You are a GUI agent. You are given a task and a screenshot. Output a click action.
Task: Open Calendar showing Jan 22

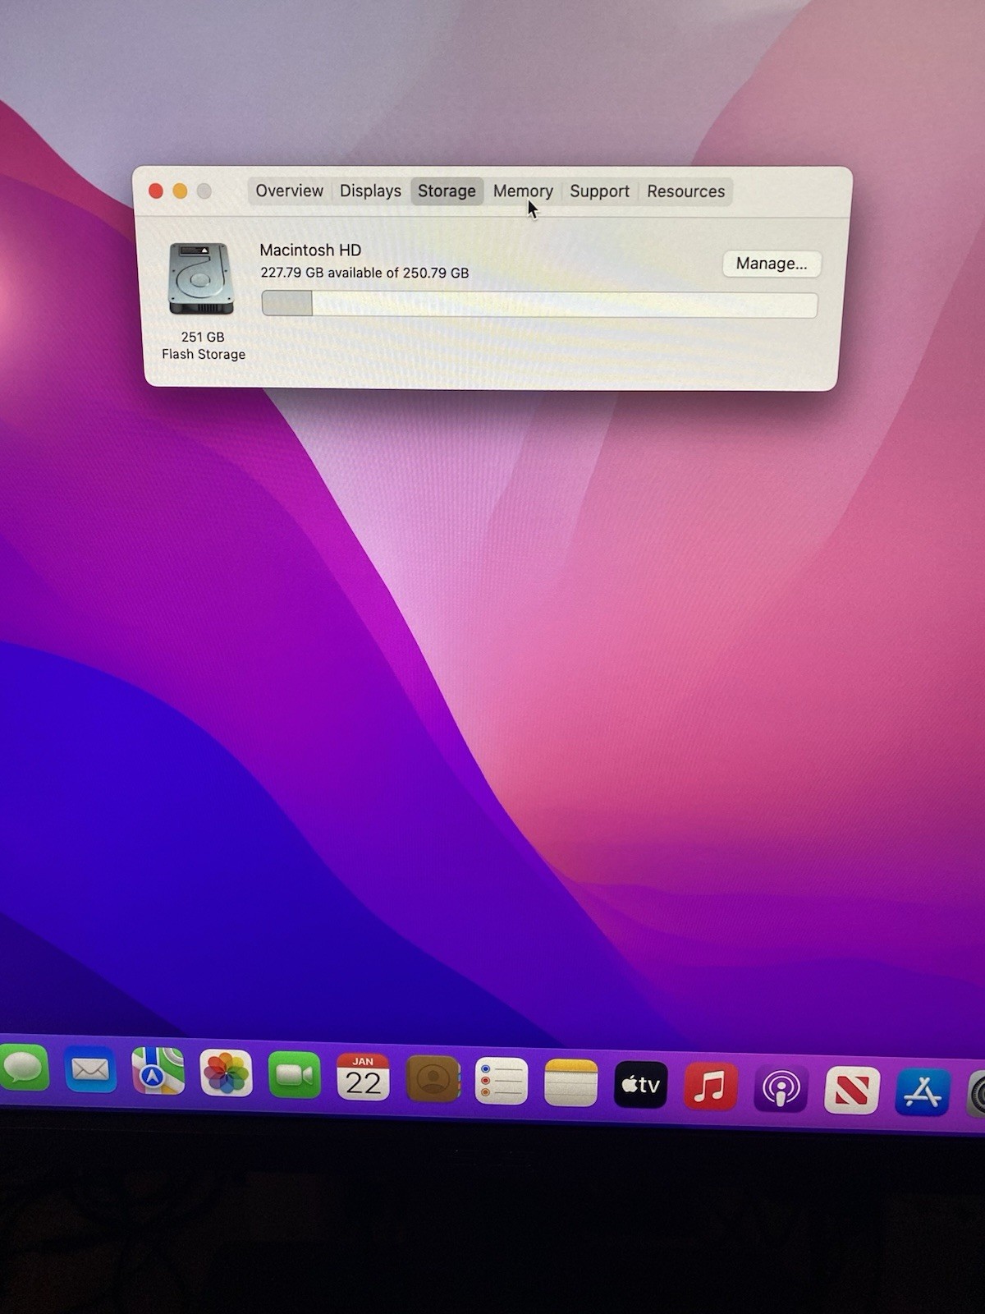point(363,1077)
